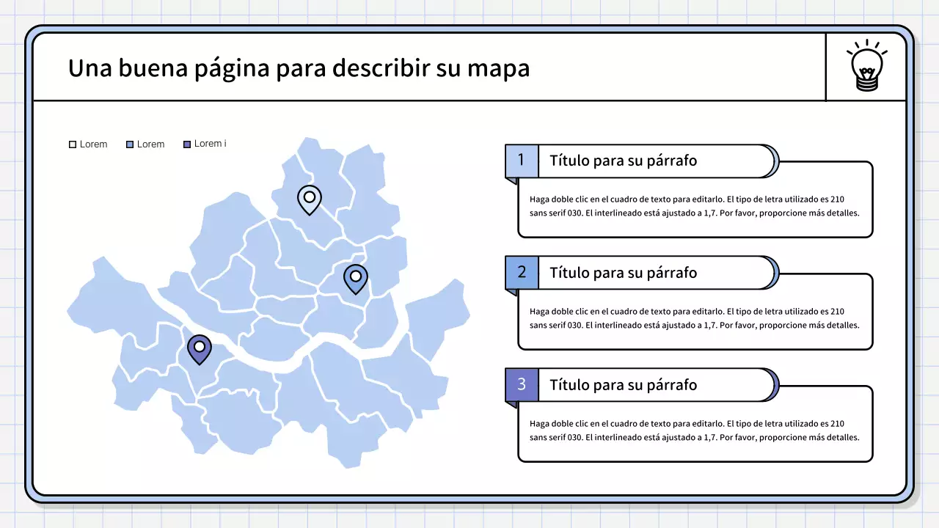Click the slide title about describing the map
The image size is (939, 528).
point(299,67)
